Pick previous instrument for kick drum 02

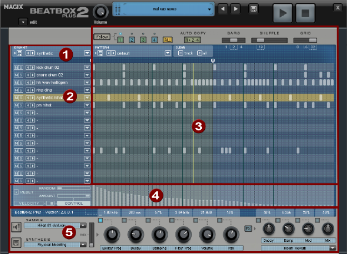coord(28,68)
